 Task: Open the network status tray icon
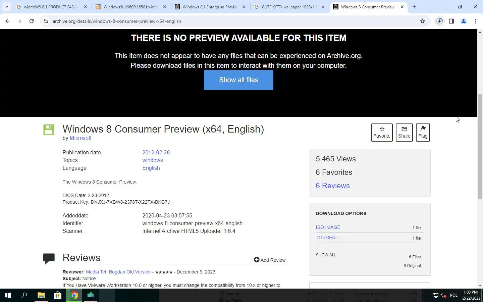(435, 295)
